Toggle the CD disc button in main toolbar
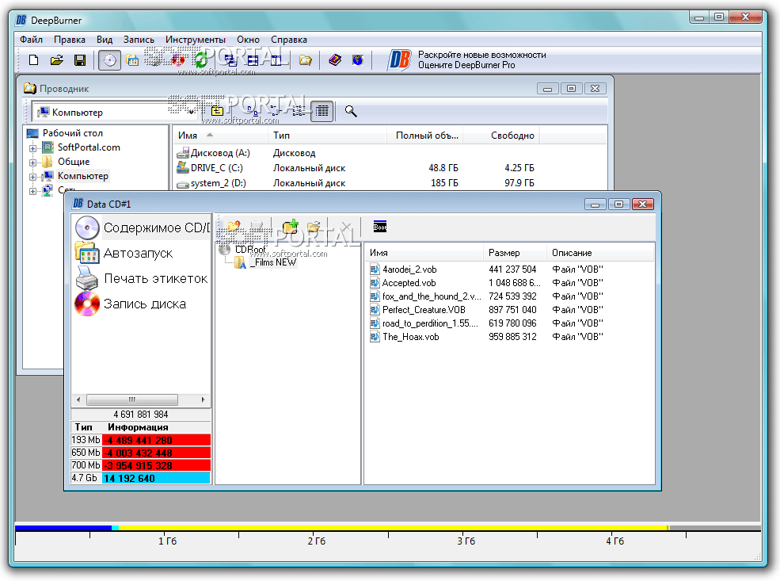Viewport: 780px width, 581px height. [x=109, y=60]
